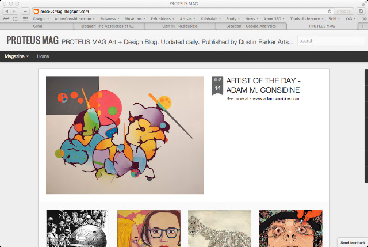The image size is (368, 247).
Task: Open the Xbox 360 bookmarks dropdown
Action: (274, 19)
